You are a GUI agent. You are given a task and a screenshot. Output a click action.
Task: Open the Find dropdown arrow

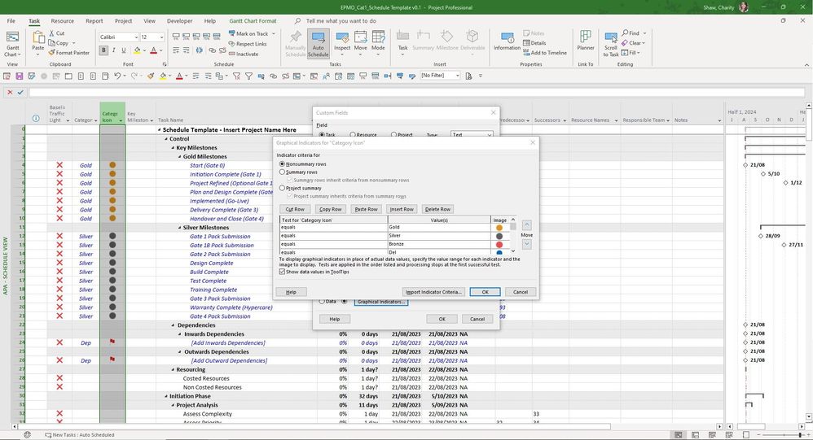click(x=644, y=33)
